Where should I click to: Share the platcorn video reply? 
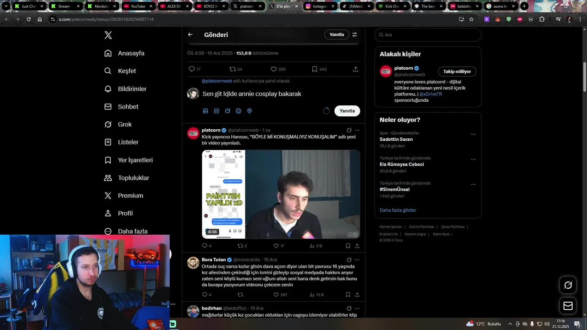click(357, 246)
